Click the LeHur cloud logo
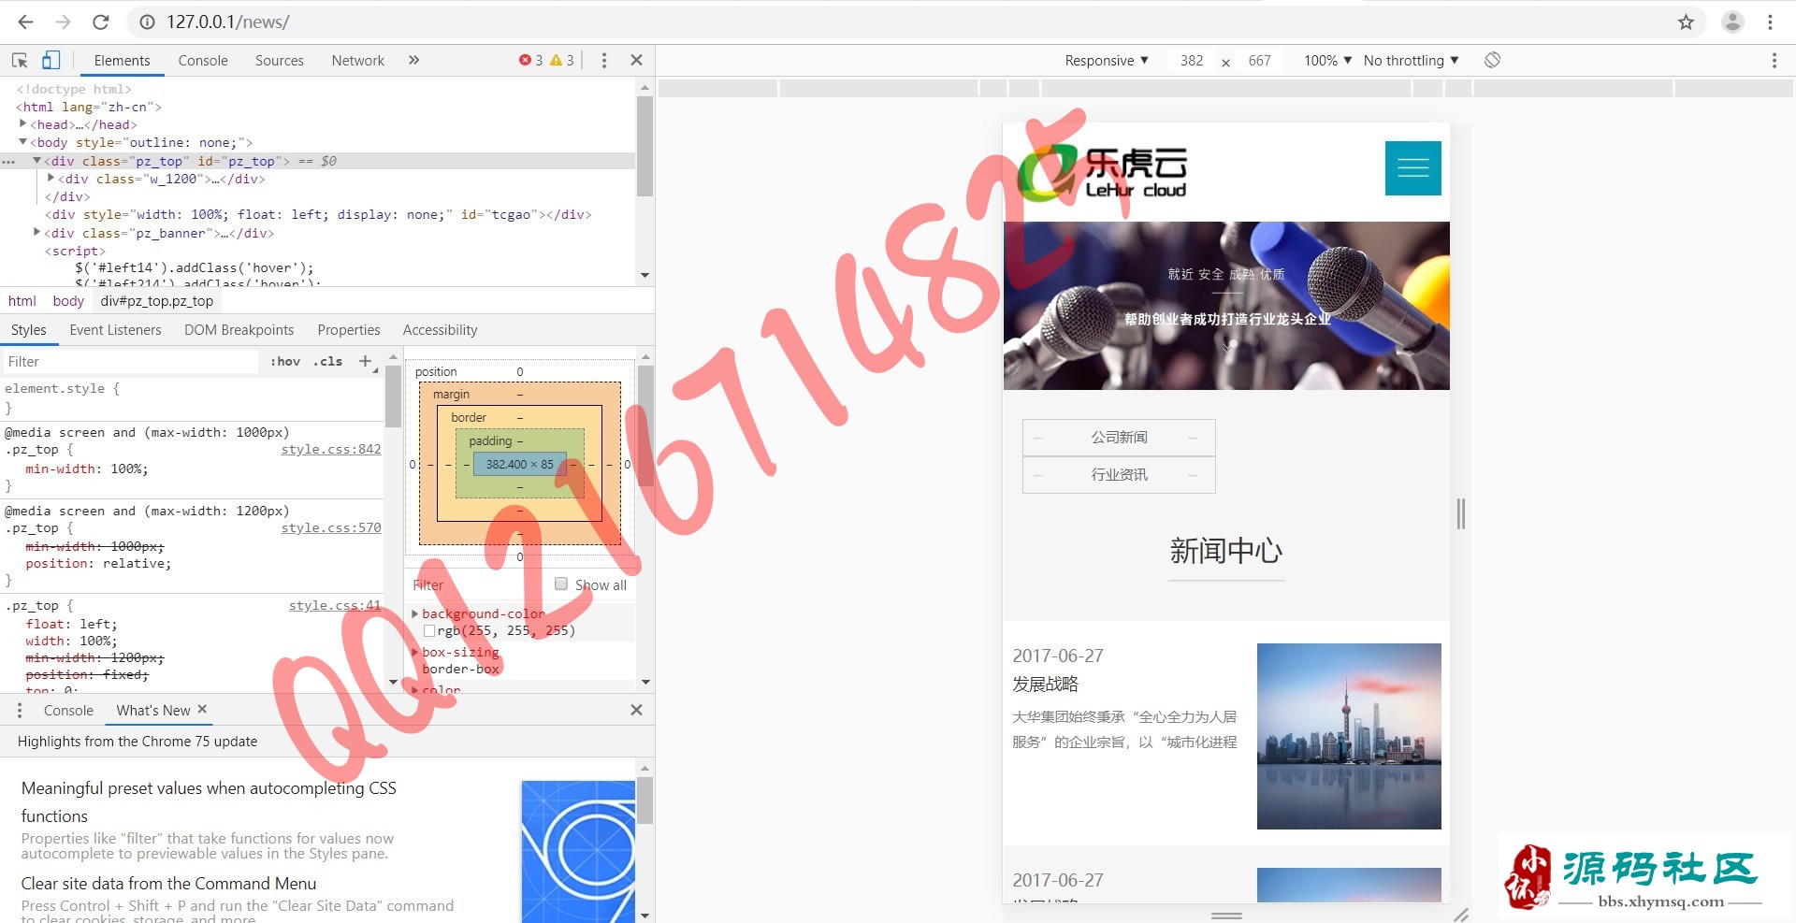Screen dimensions: 1796x923 coord(1103,173)
